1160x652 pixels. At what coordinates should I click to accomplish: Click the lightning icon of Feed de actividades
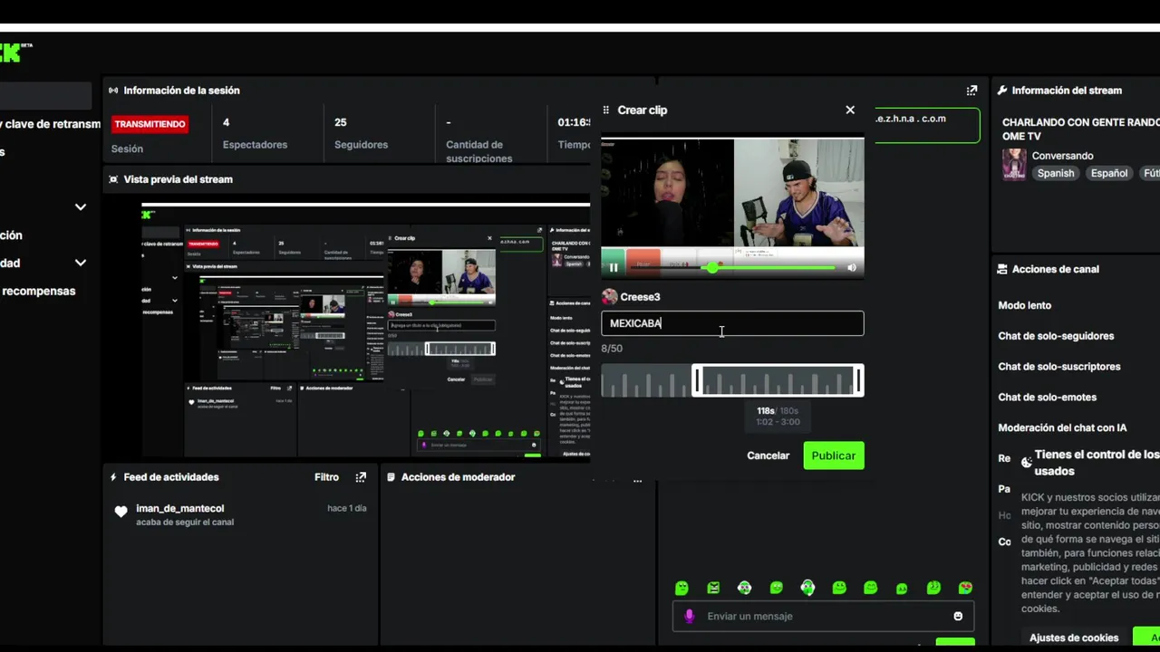(x=113, y=477)
